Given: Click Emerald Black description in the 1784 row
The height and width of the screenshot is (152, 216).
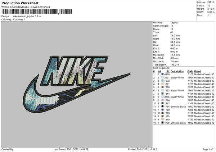Looking at the screenshot, I should (x=178, y=106).
